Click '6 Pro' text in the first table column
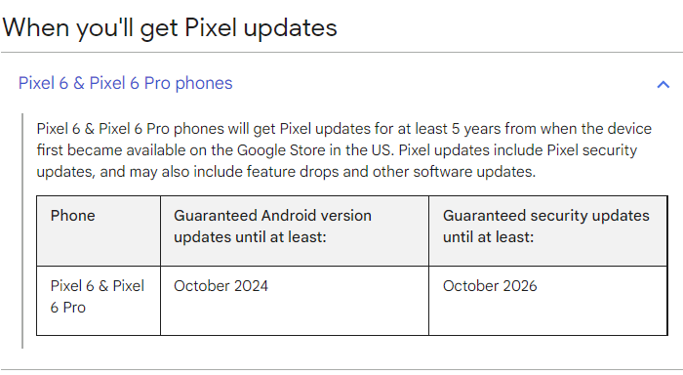This screenshot has height=375, width=683. (68, 308)
